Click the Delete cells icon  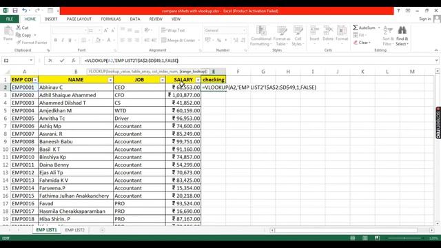pos(328,30)
